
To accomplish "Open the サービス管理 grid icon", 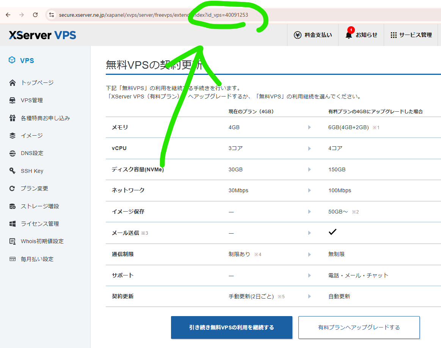I will (394, 35).
